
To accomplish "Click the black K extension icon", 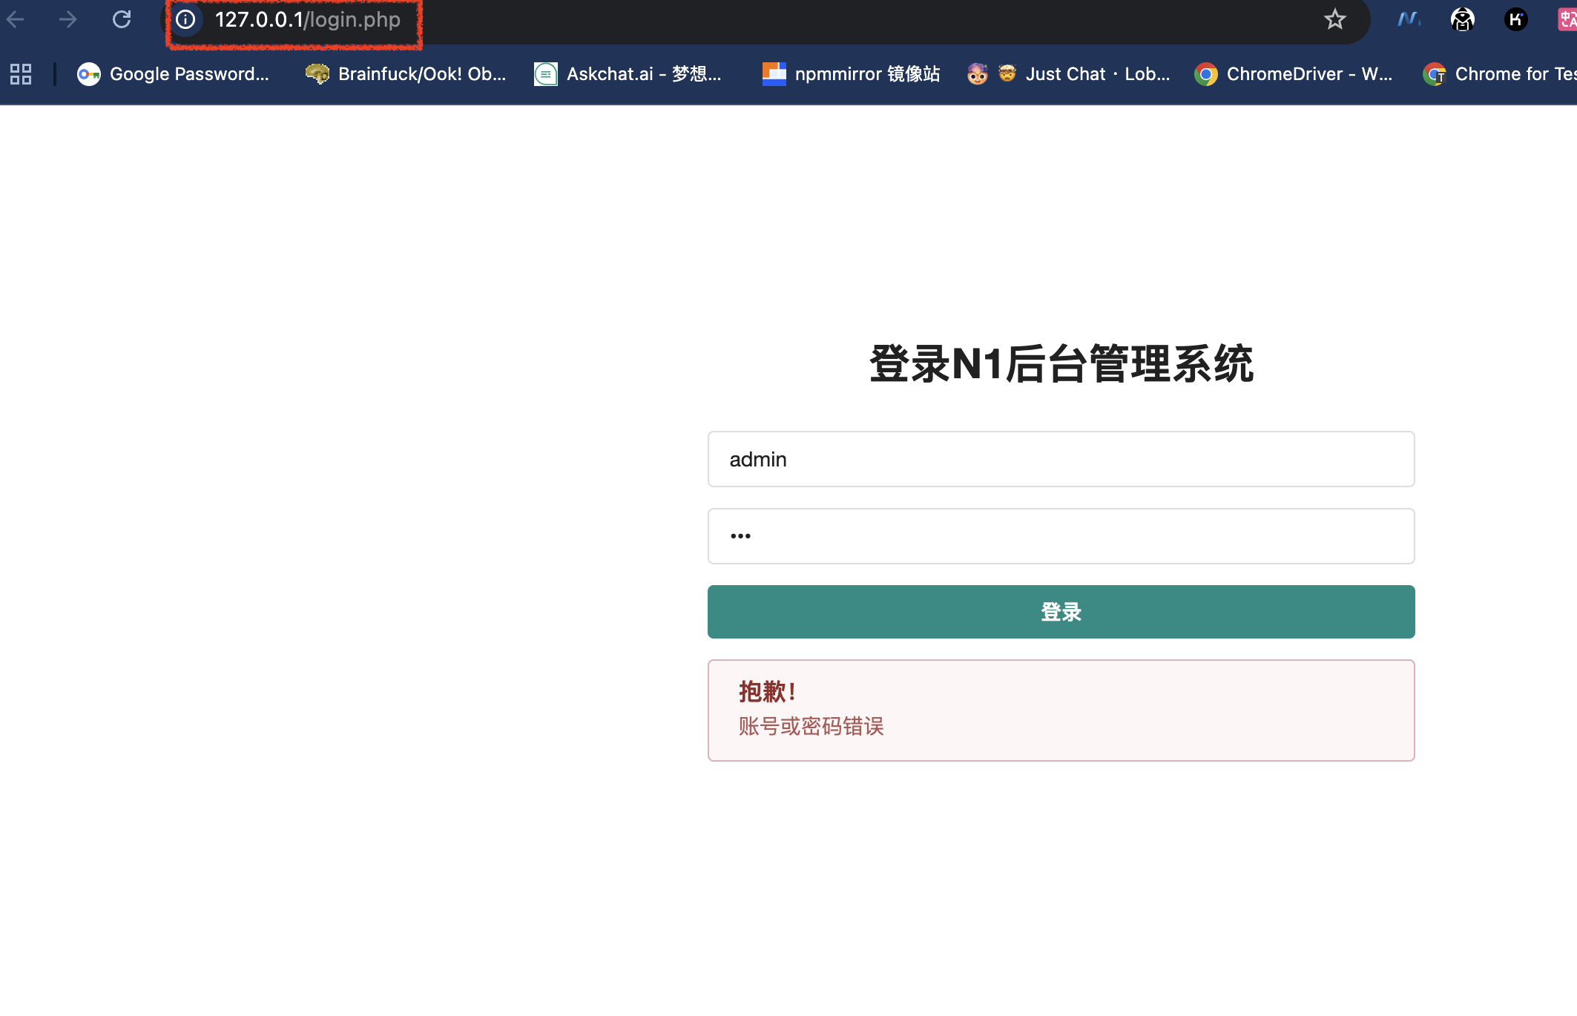I will tap(1515, 19).
